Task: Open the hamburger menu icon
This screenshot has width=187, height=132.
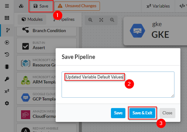Action: (7, 6)
